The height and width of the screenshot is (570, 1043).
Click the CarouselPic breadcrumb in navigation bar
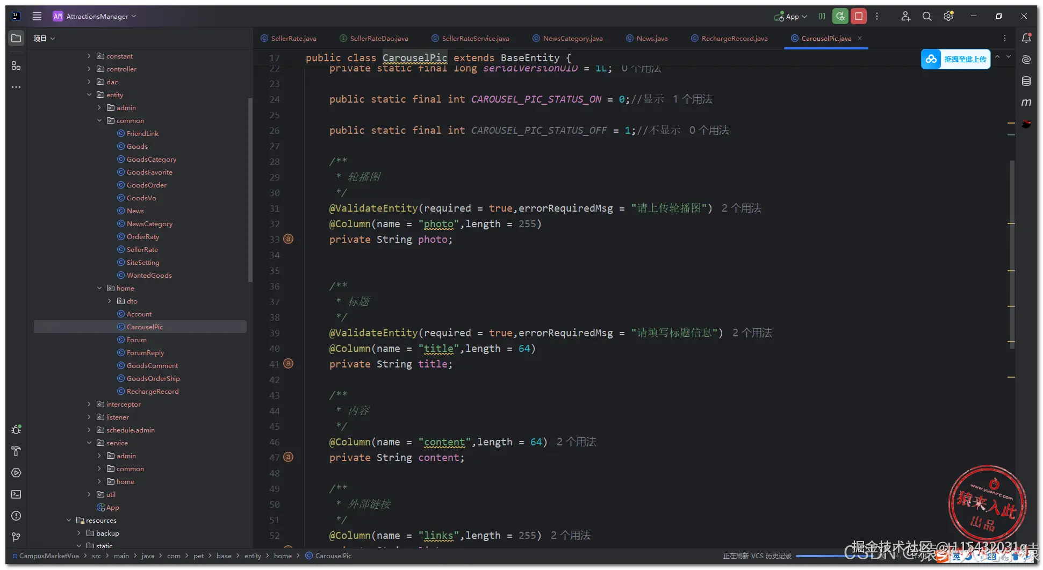[328, 556]
